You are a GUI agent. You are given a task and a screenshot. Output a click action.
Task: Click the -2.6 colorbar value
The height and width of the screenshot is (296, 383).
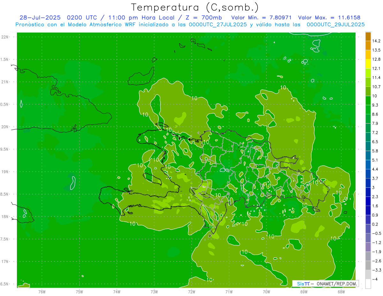[x=376, y=261]
